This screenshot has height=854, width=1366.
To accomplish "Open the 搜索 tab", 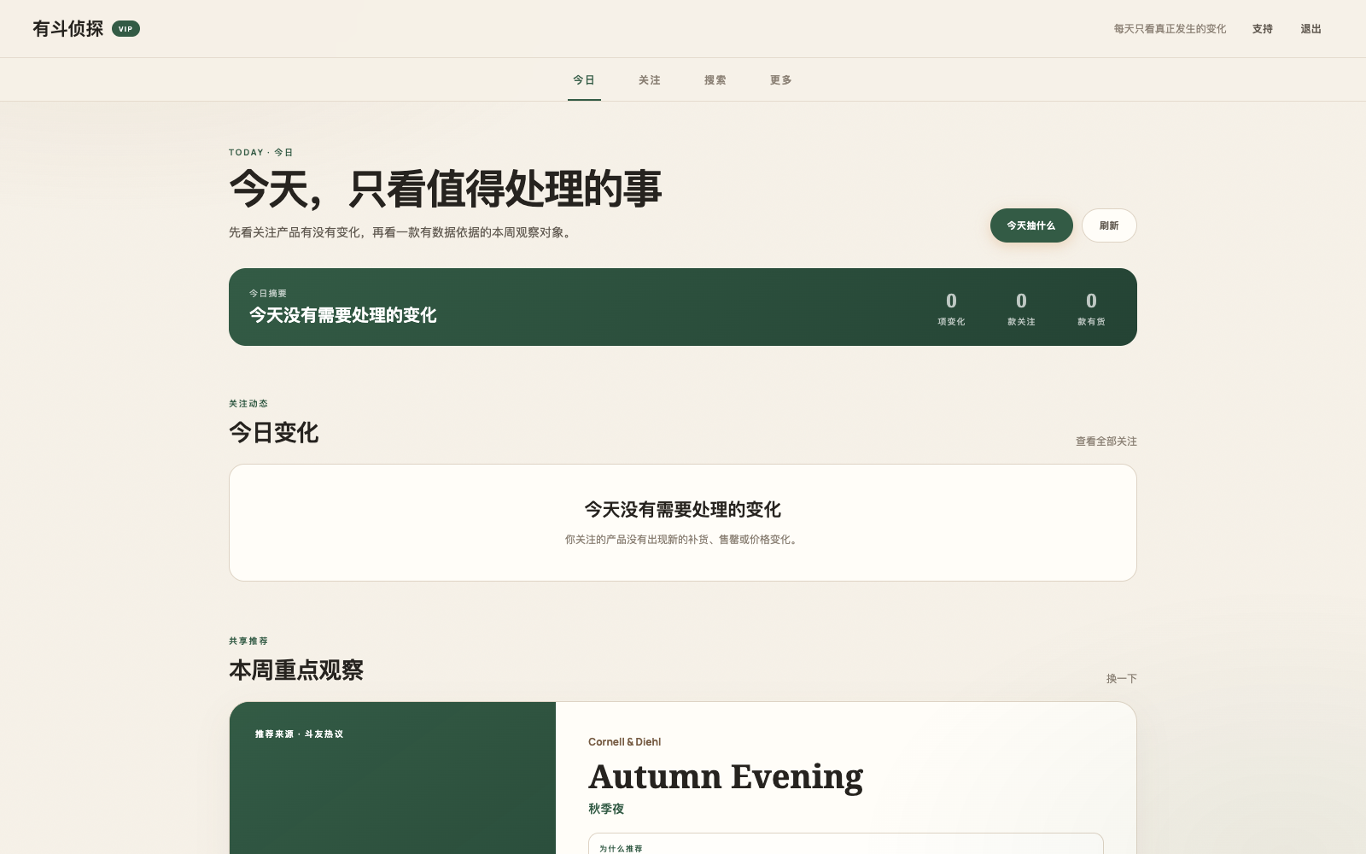I will [715, 80].
